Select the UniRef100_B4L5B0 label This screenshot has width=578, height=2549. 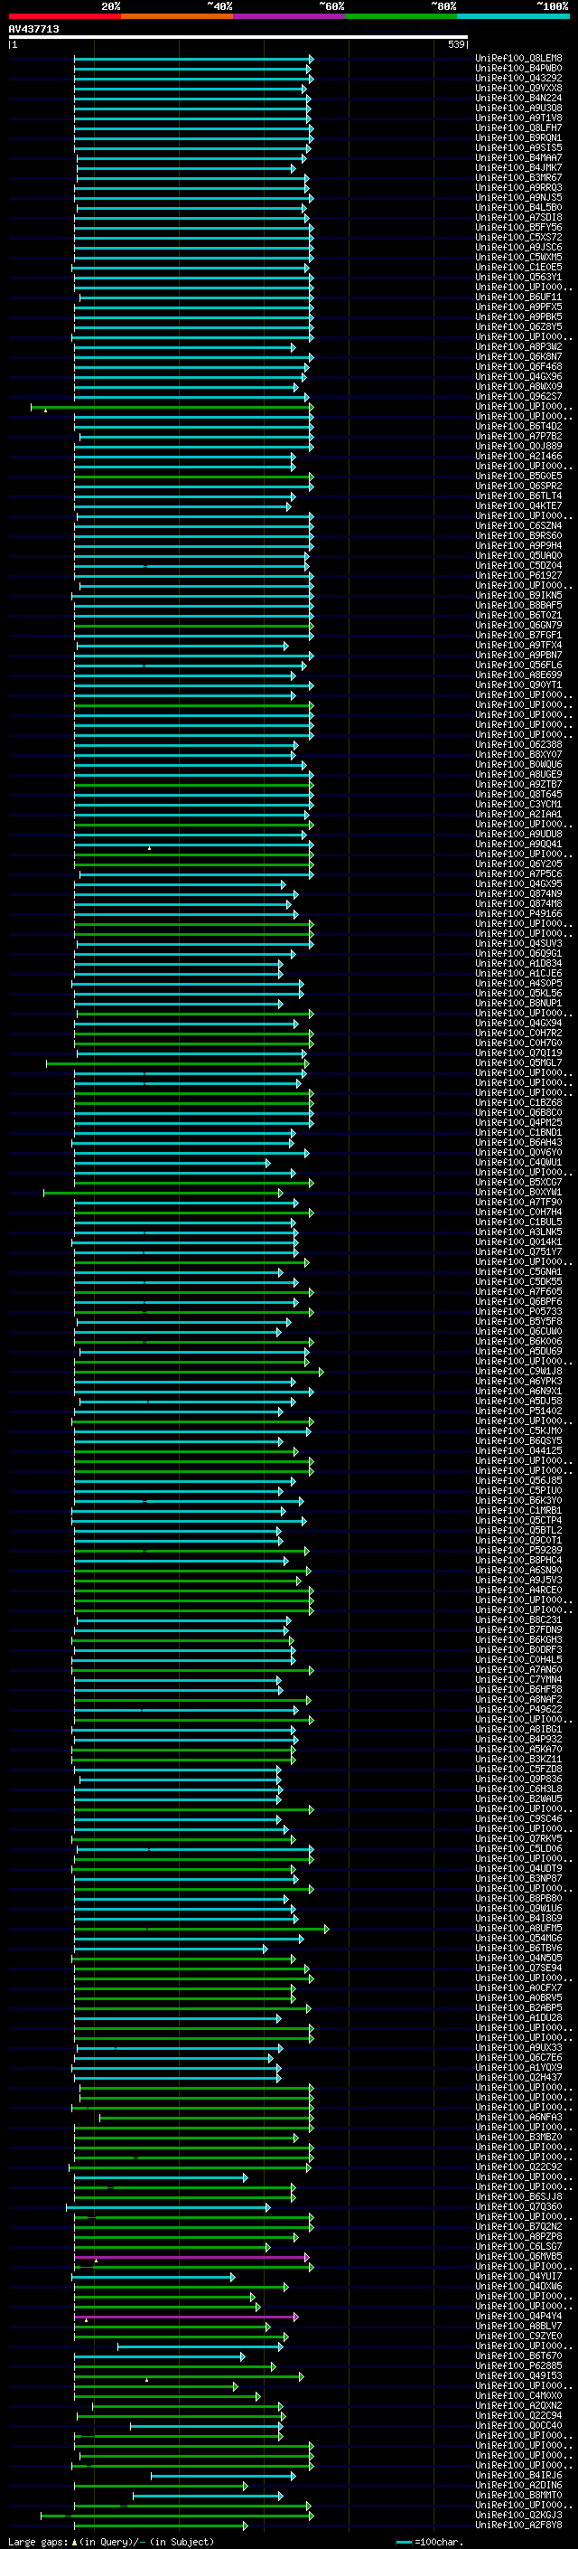click(518, 208)
